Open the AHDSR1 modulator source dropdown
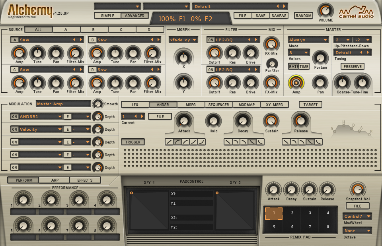This screenshot has height=246, width=382. [x=41, y=117]
